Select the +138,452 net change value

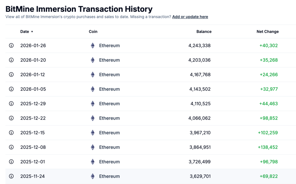268,147
